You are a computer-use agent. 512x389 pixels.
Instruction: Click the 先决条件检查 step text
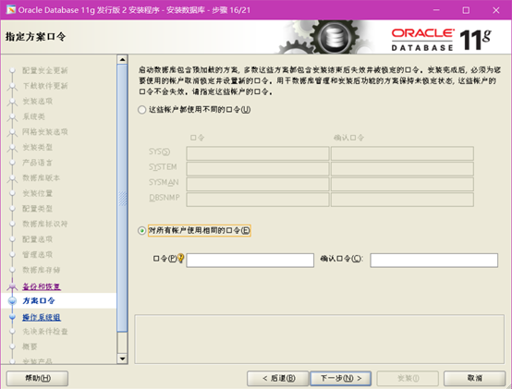coord(45,332)
